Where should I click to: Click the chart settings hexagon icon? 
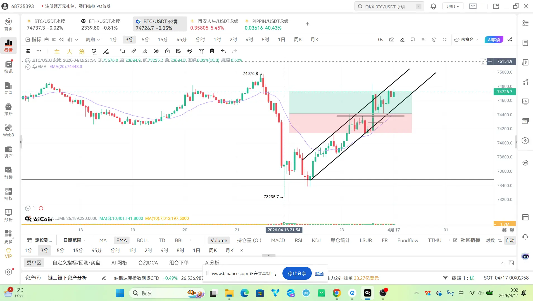434,40
